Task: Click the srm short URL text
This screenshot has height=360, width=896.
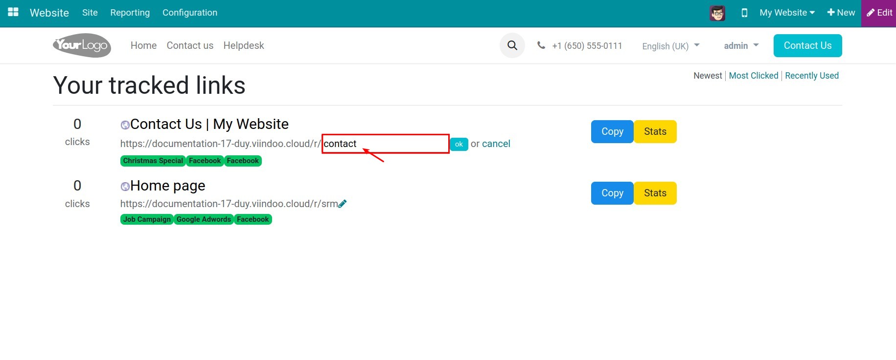Action: click(x=229, y=204)
